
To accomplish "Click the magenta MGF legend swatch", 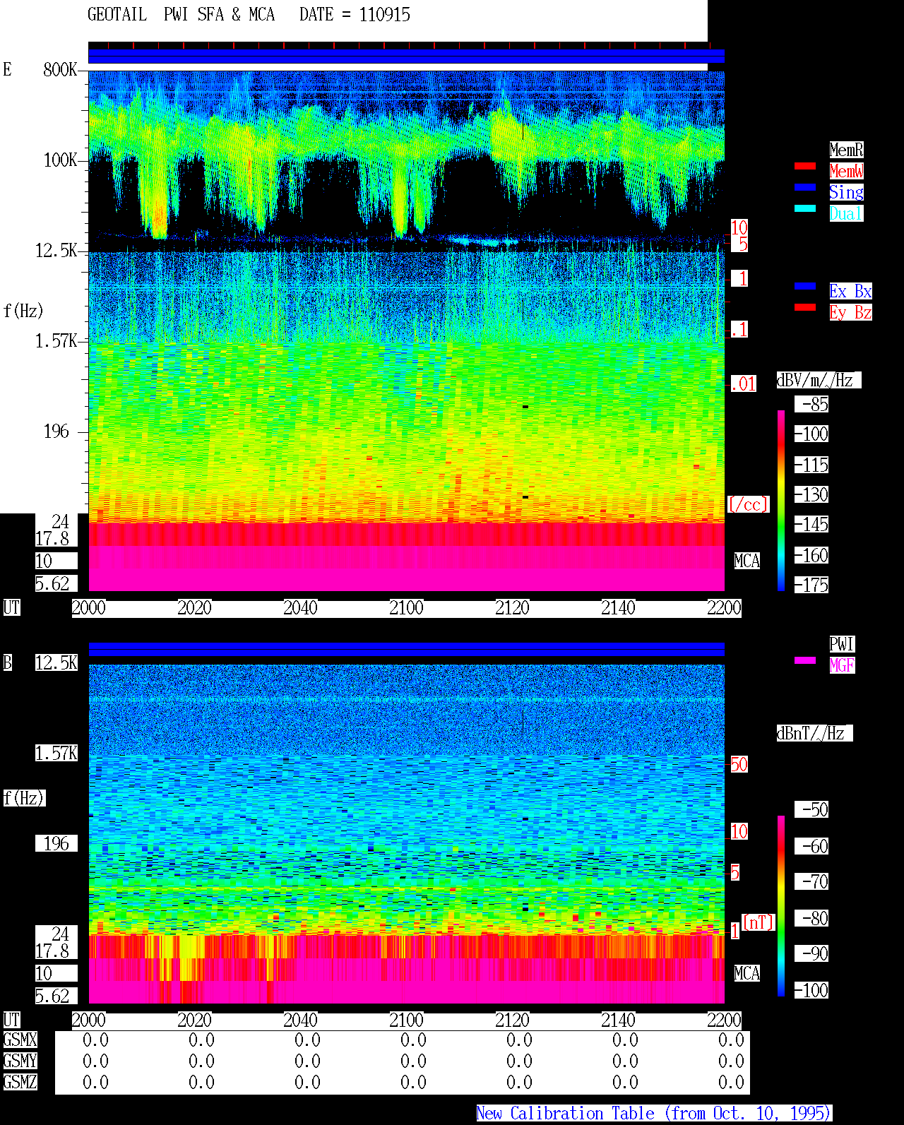I will [805, 660].
